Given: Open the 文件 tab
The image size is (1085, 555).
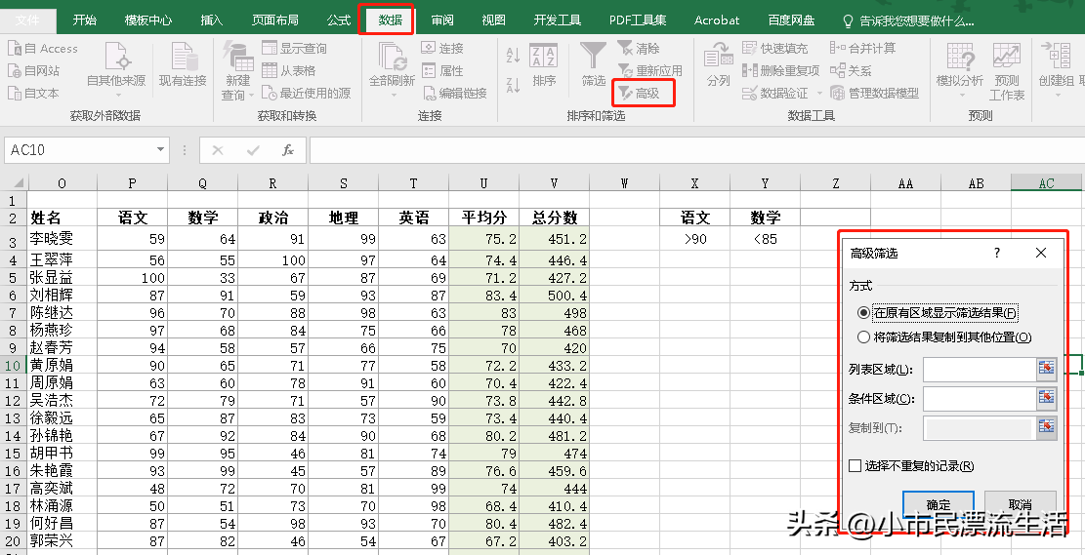Looking at the screenshot, I should click(x=27, y=20).
